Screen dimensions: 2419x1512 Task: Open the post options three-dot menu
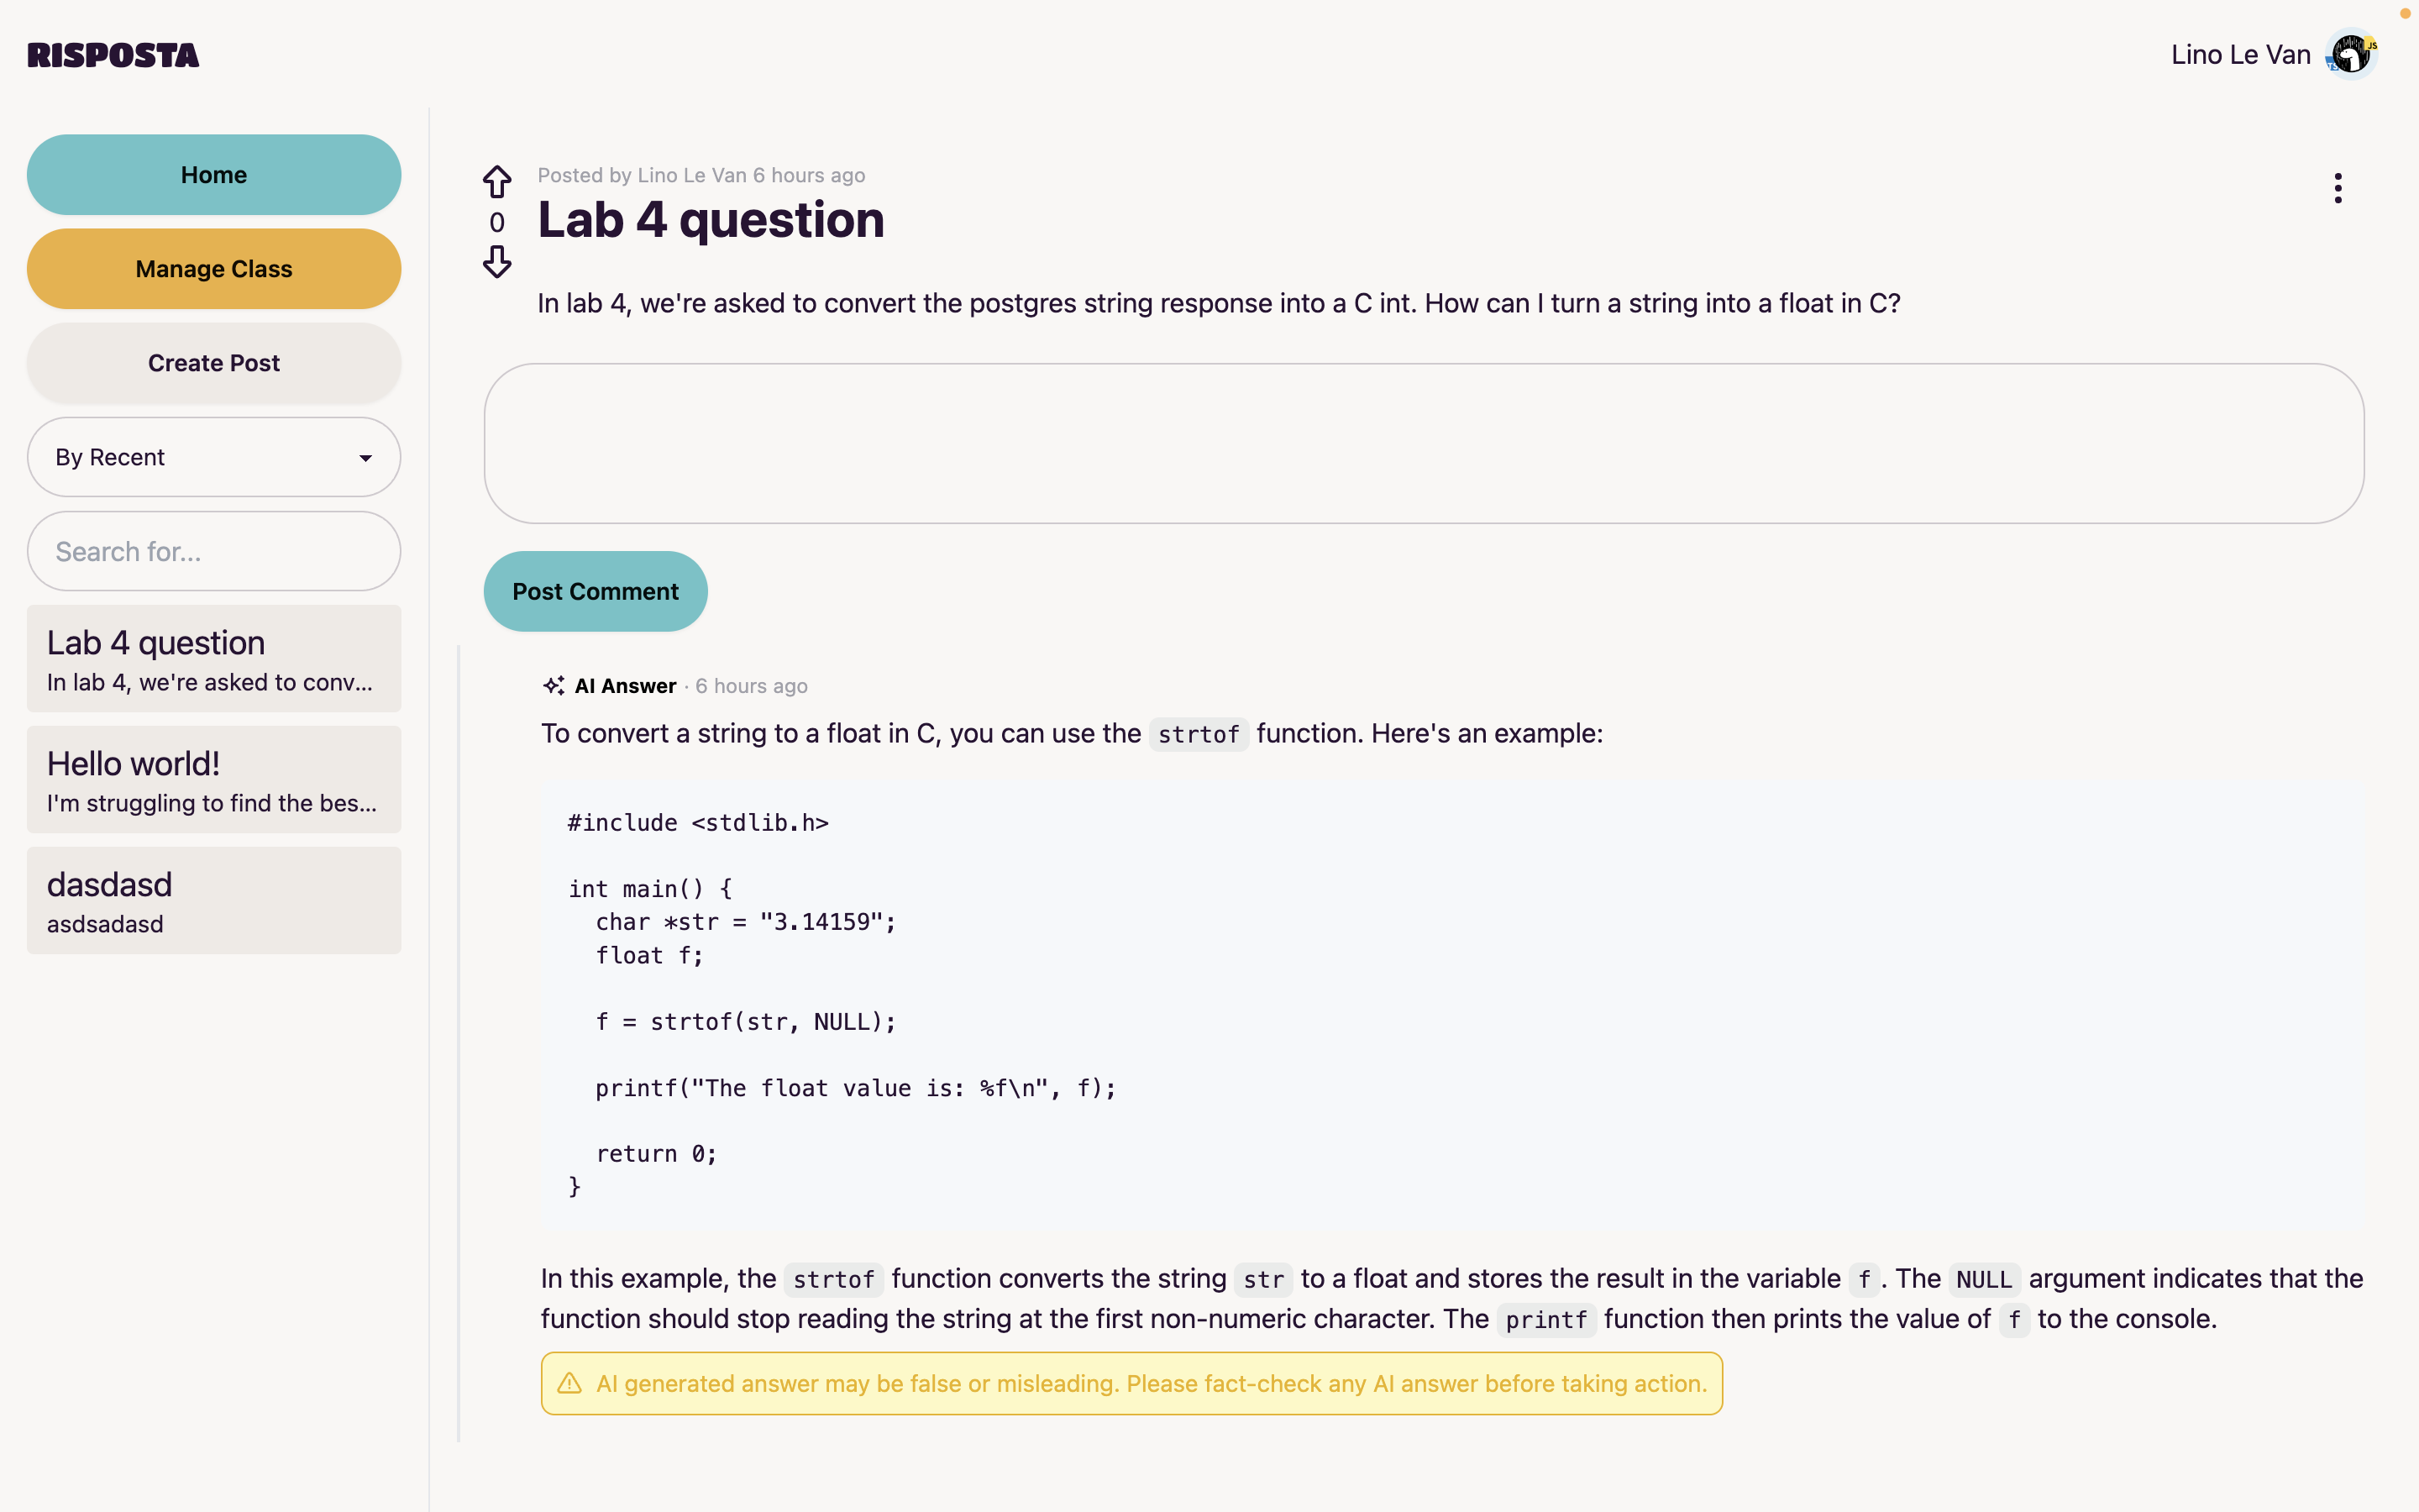pos(2337,188)
